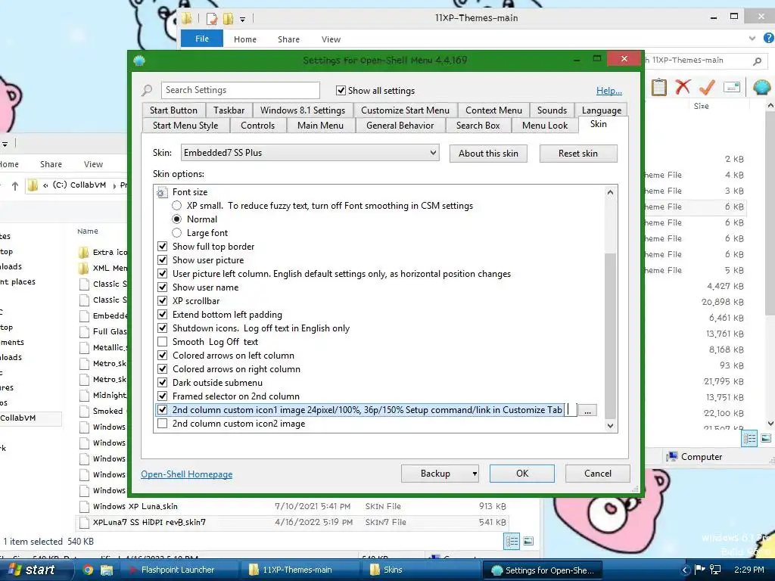Click the network tray icon
Screen dimensions: 775x581
[714, 570]
